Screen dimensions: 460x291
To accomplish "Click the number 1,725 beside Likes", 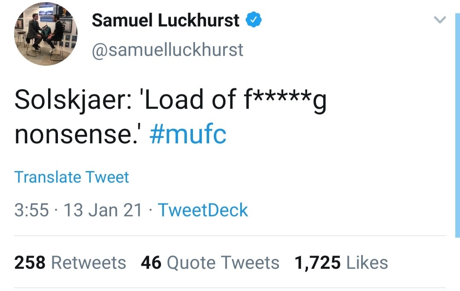I will [317, 262].
